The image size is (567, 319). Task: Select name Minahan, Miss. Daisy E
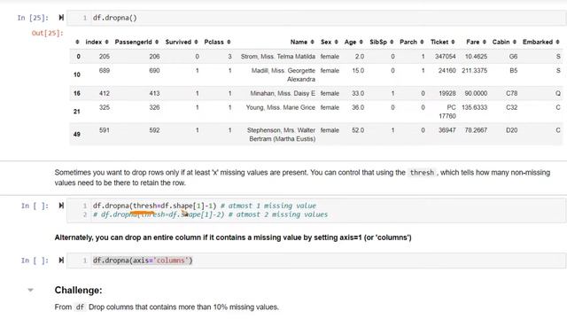[283, 93]
